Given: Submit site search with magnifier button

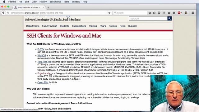Looking at the screenshot, I should click(169, 19).
